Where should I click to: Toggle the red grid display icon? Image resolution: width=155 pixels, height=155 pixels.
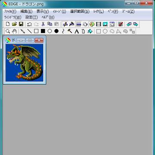(120, 24)
